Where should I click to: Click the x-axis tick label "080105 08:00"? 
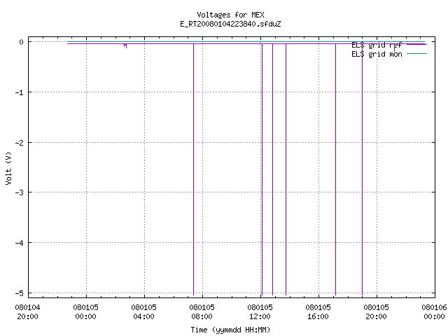pos(202,312)
